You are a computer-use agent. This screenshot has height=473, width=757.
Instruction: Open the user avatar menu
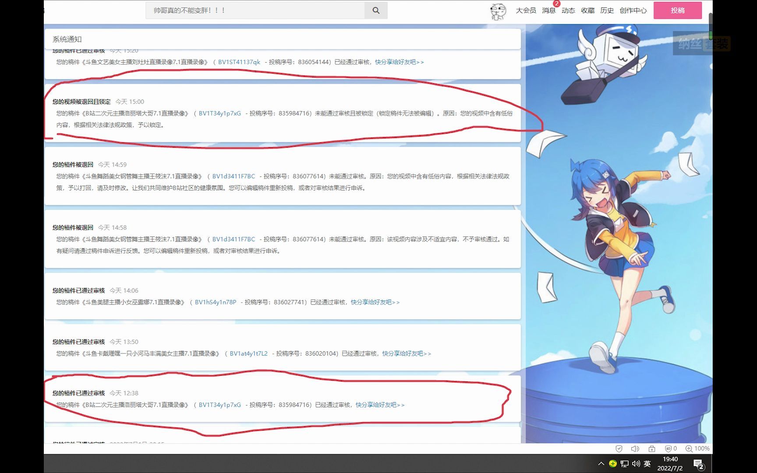click(x=498, y=11)
